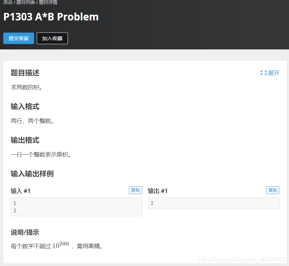This screenshot has height=266, width=289.
Task: Click the 加入收藏 favorite button
Action: [52, 38]
